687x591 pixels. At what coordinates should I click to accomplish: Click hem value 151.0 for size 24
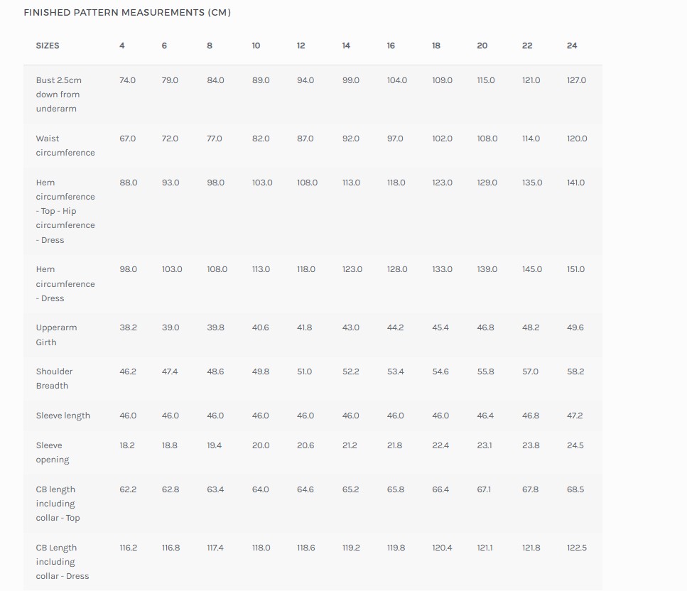tap(575, 269)
